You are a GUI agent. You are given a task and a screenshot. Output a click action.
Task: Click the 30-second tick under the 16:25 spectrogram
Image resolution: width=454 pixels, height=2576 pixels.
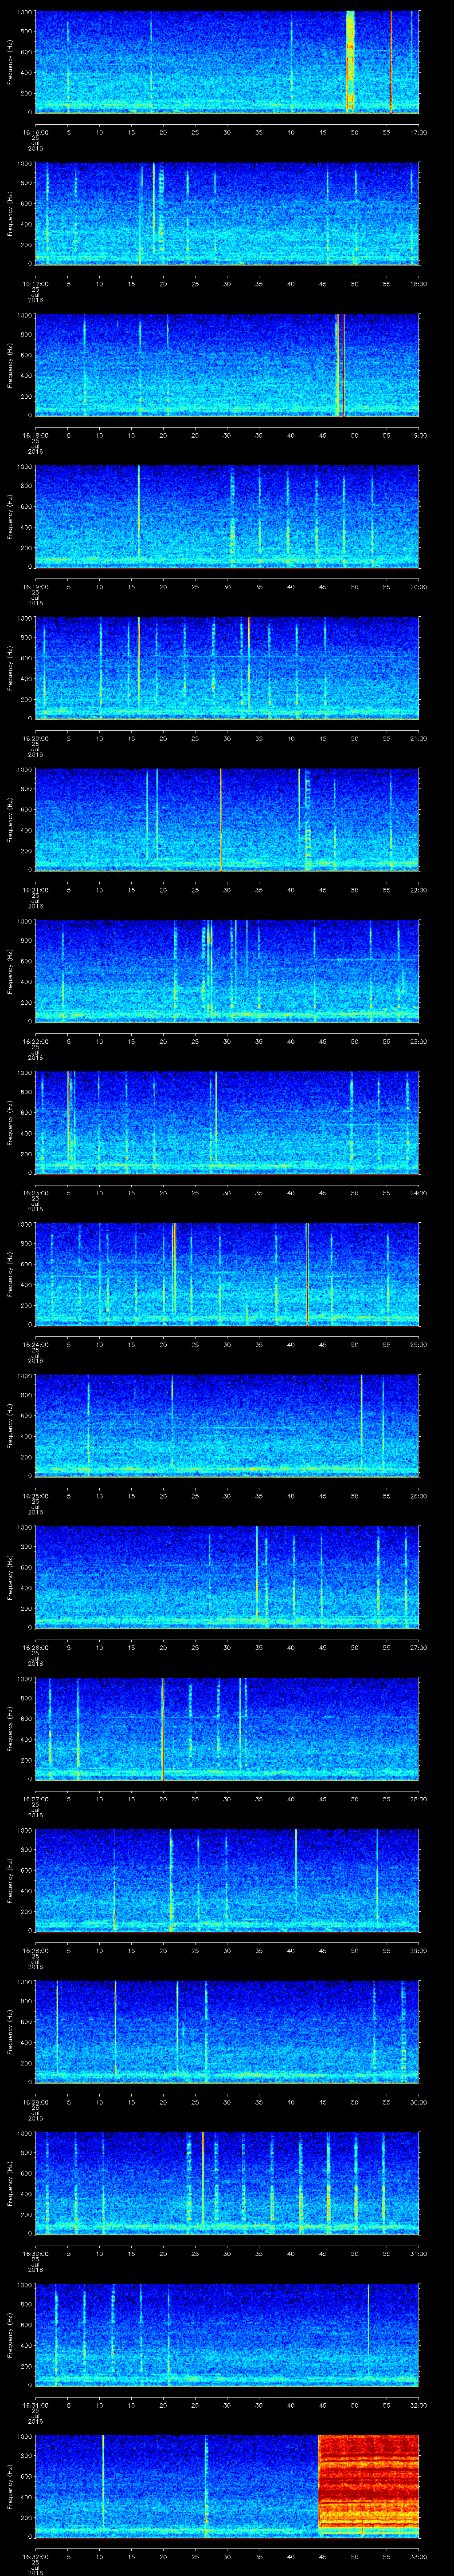227,1495
